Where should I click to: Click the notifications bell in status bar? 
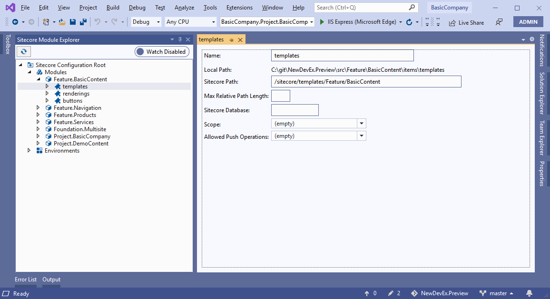(530, 293)
